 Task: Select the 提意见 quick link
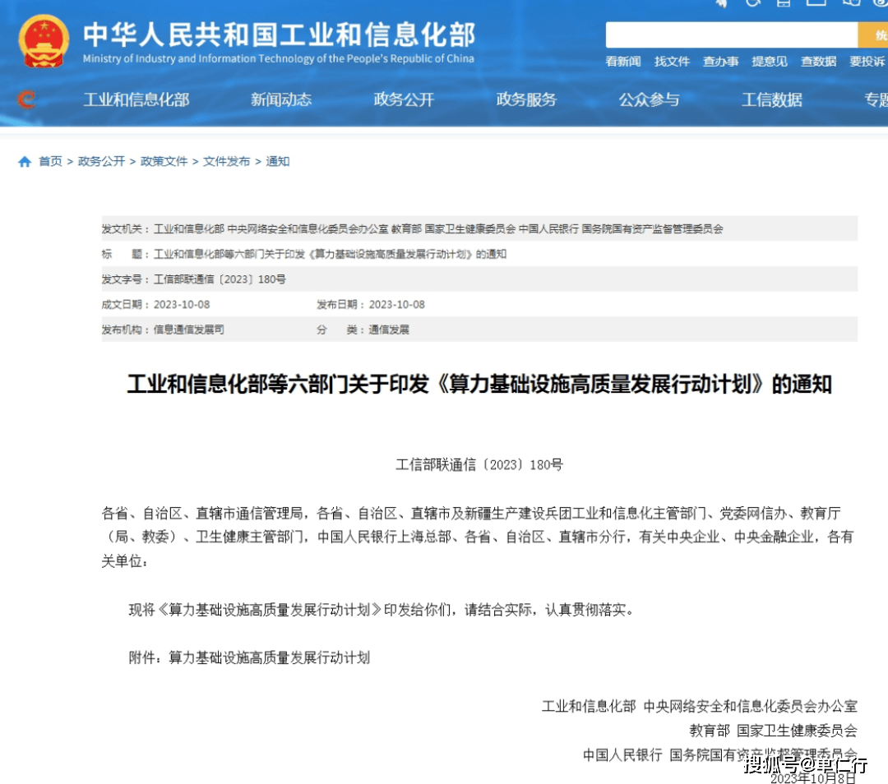click(770, 62)
